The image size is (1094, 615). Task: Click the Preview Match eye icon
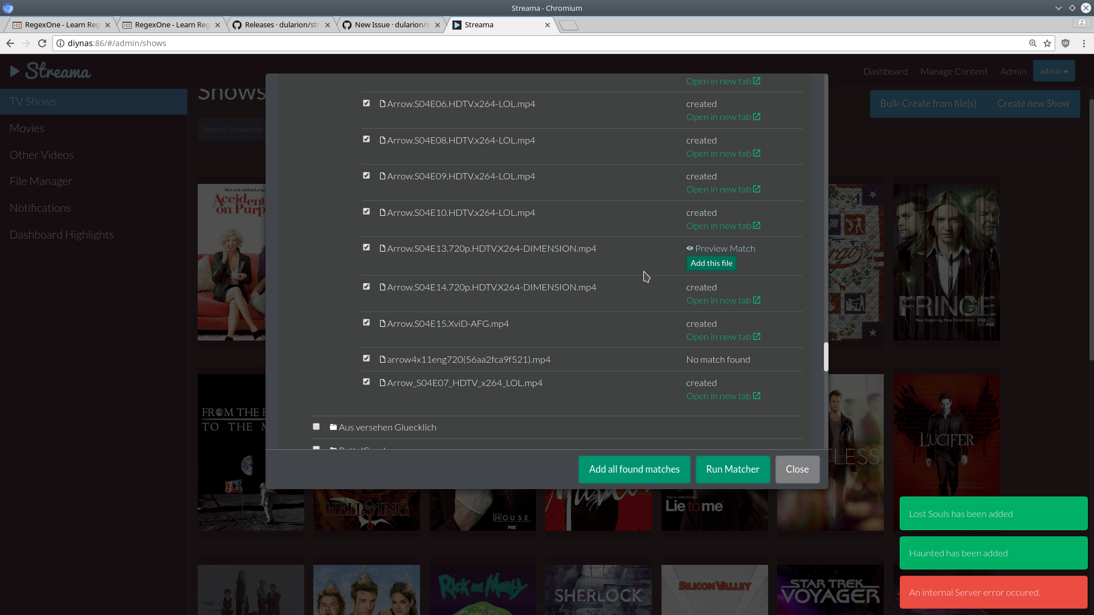pos(689,248)
